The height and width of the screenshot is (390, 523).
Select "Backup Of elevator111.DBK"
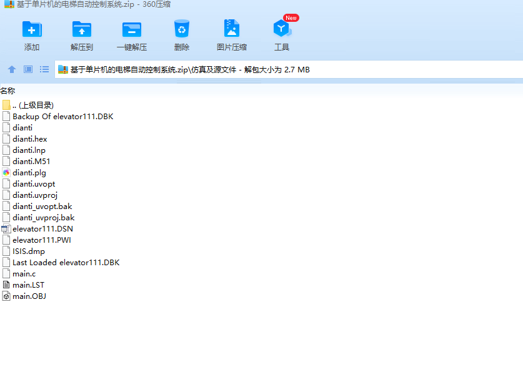point(62,117)
